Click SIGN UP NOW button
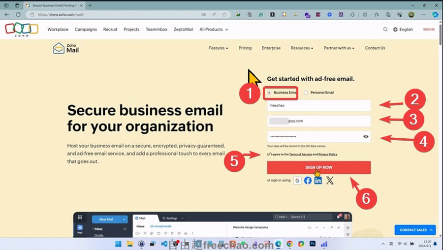 318,167
